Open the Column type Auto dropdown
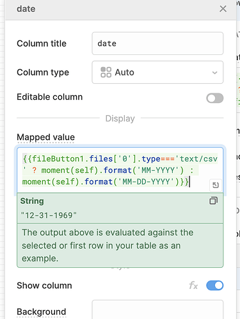Screen dimensions: 240x319 (157, 72)
